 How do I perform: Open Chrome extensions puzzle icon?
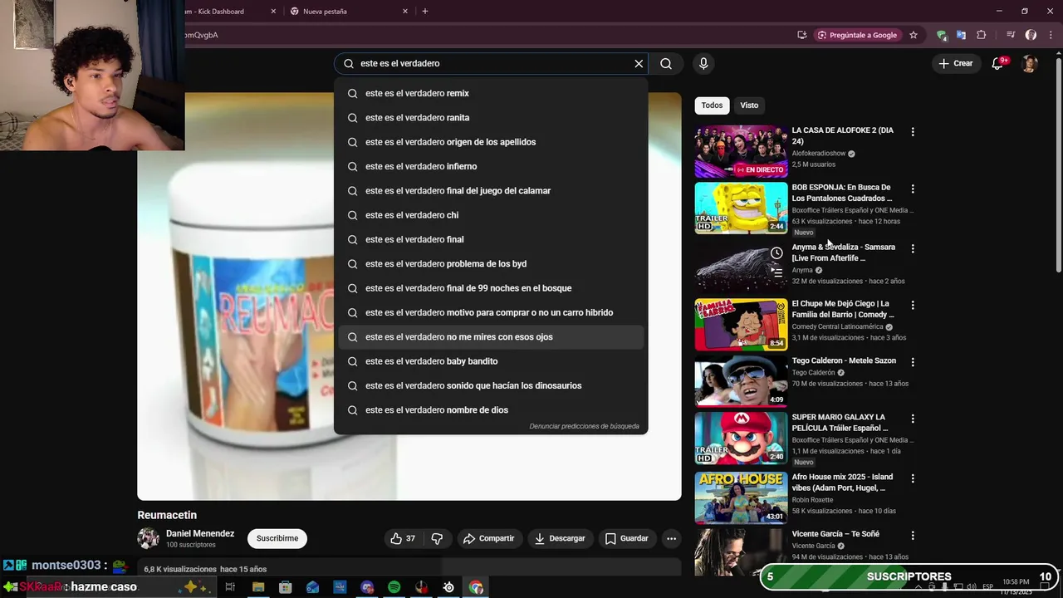[982, 35]
